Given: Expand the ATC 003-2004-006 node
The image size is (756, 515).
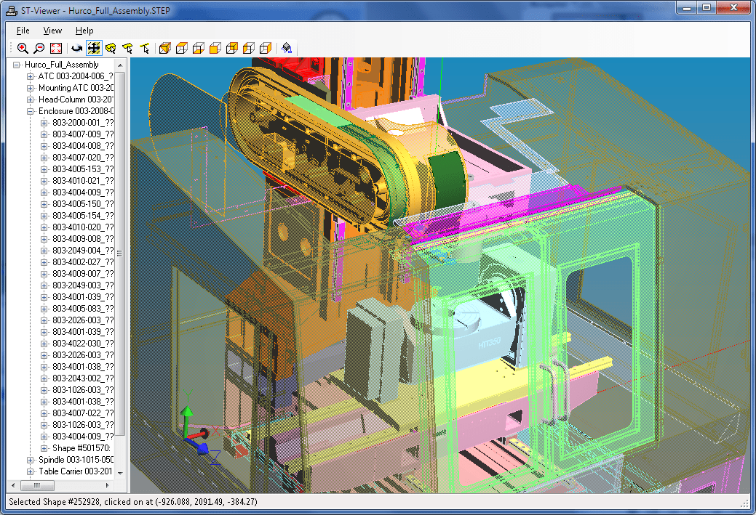Looking at the screenshot, I should pyautogui.click(x=30, y=76).
